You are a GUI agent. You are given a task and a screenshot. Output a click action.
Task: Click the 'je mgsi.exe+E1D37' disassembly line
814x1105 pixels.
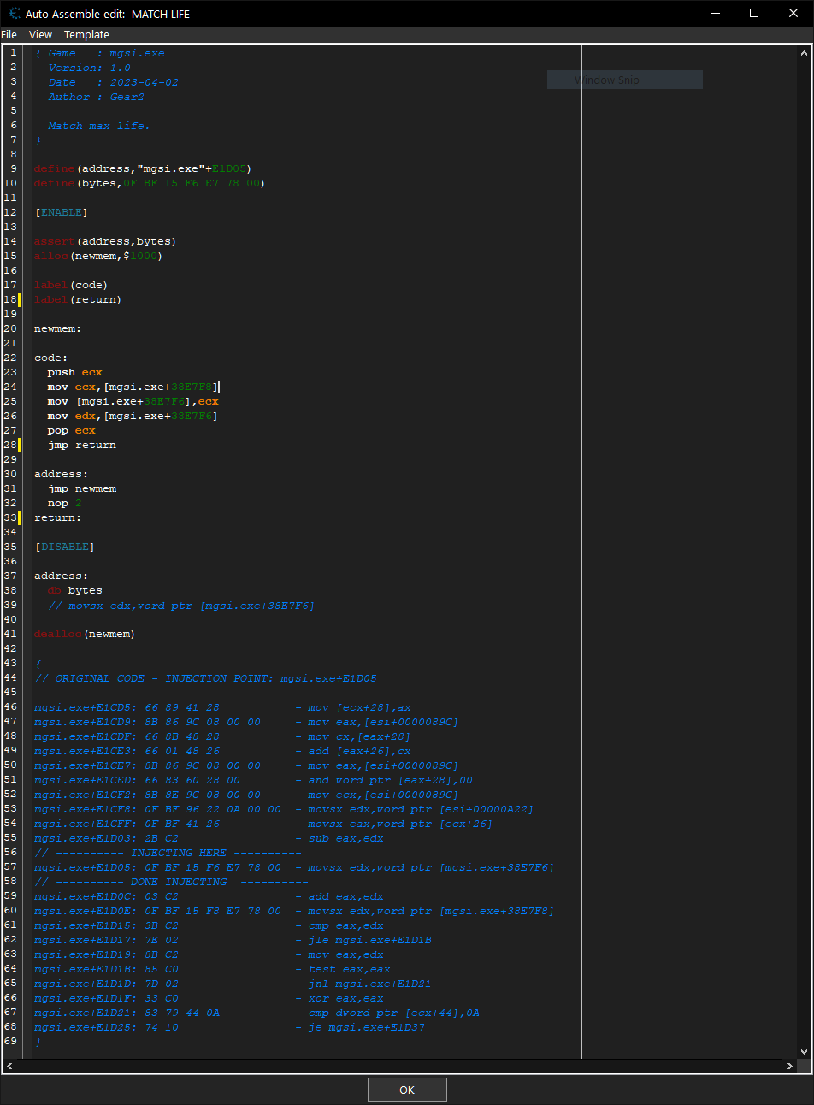pyautogui.click(x=229, y=1027)
